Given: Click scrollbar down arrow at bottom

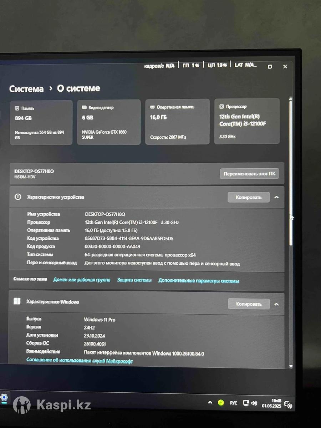Looking at the screenshot, I should point(291,366).
